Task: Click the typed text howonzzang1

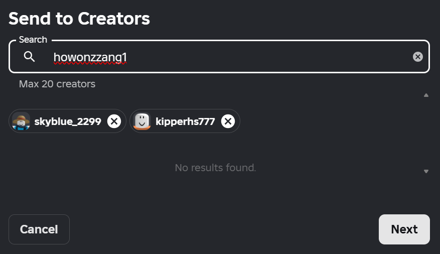Action: pos(90,57)
